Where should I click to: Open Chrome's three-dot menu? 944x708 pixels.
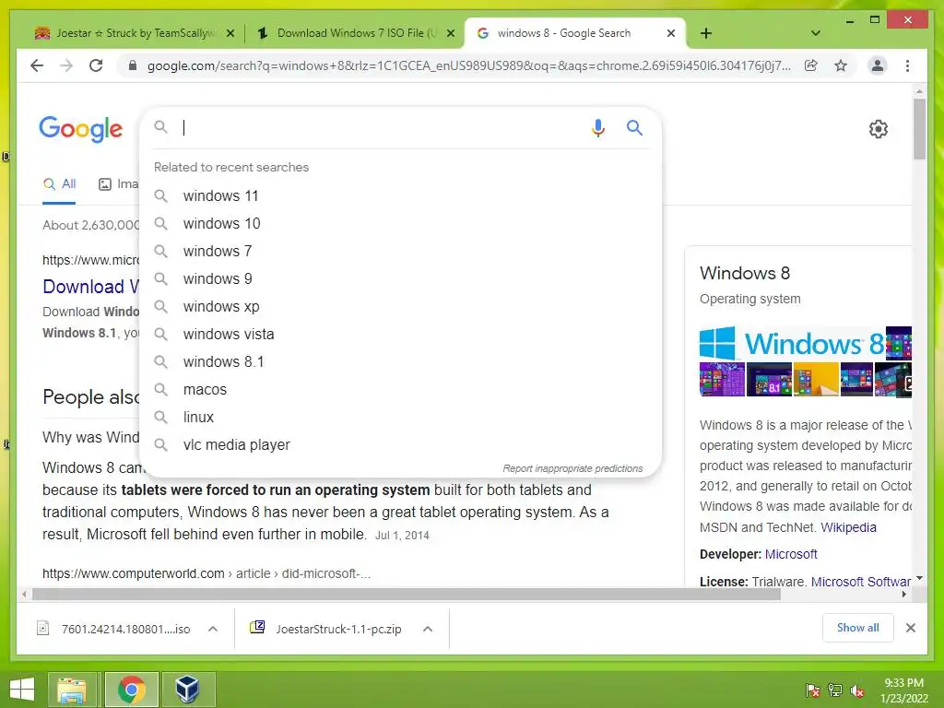(907, 65)
